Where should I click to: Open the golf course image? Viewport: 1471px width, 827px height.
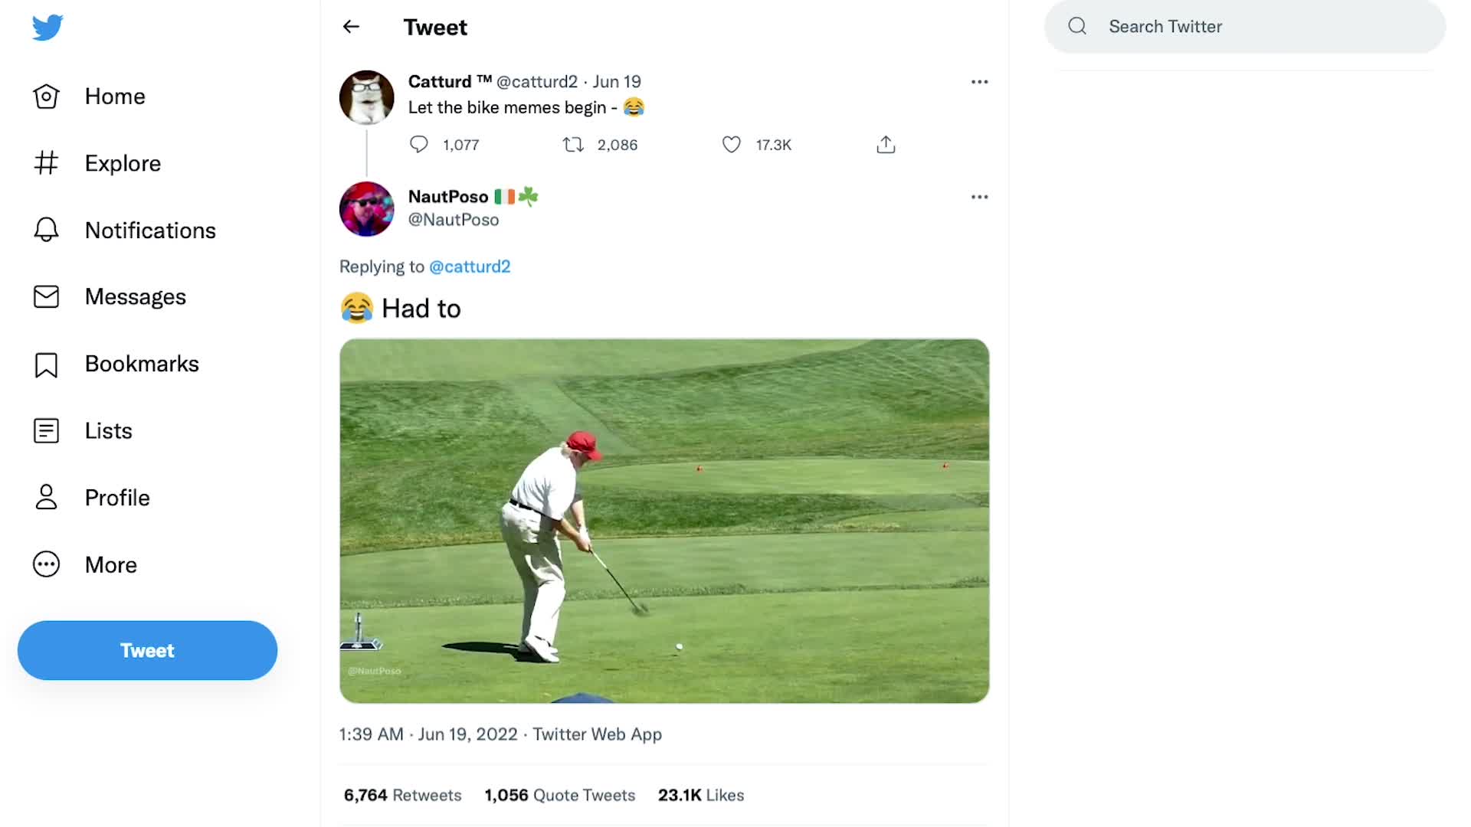click(x=664, y=521)
